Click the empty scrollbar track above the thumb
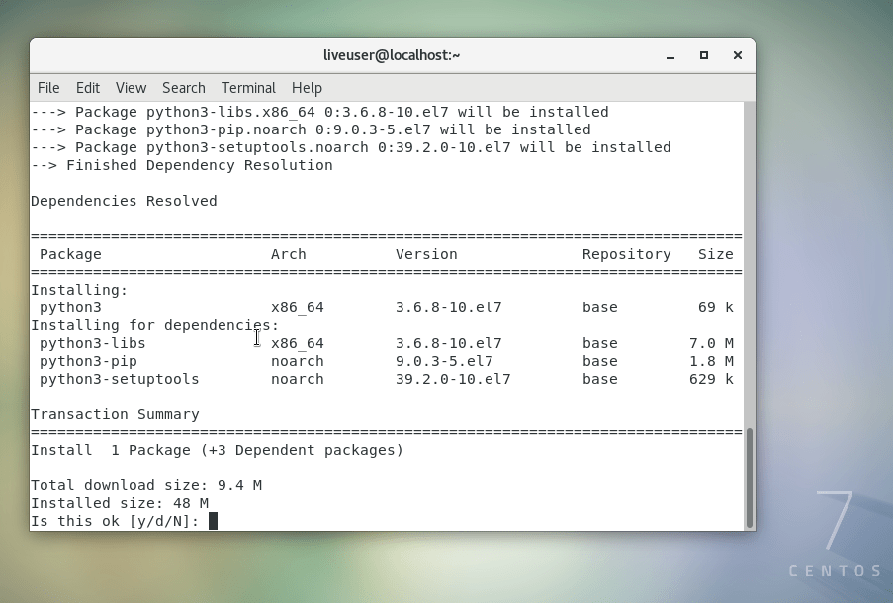This screenshot has height=603, width=893. (749, 267)
